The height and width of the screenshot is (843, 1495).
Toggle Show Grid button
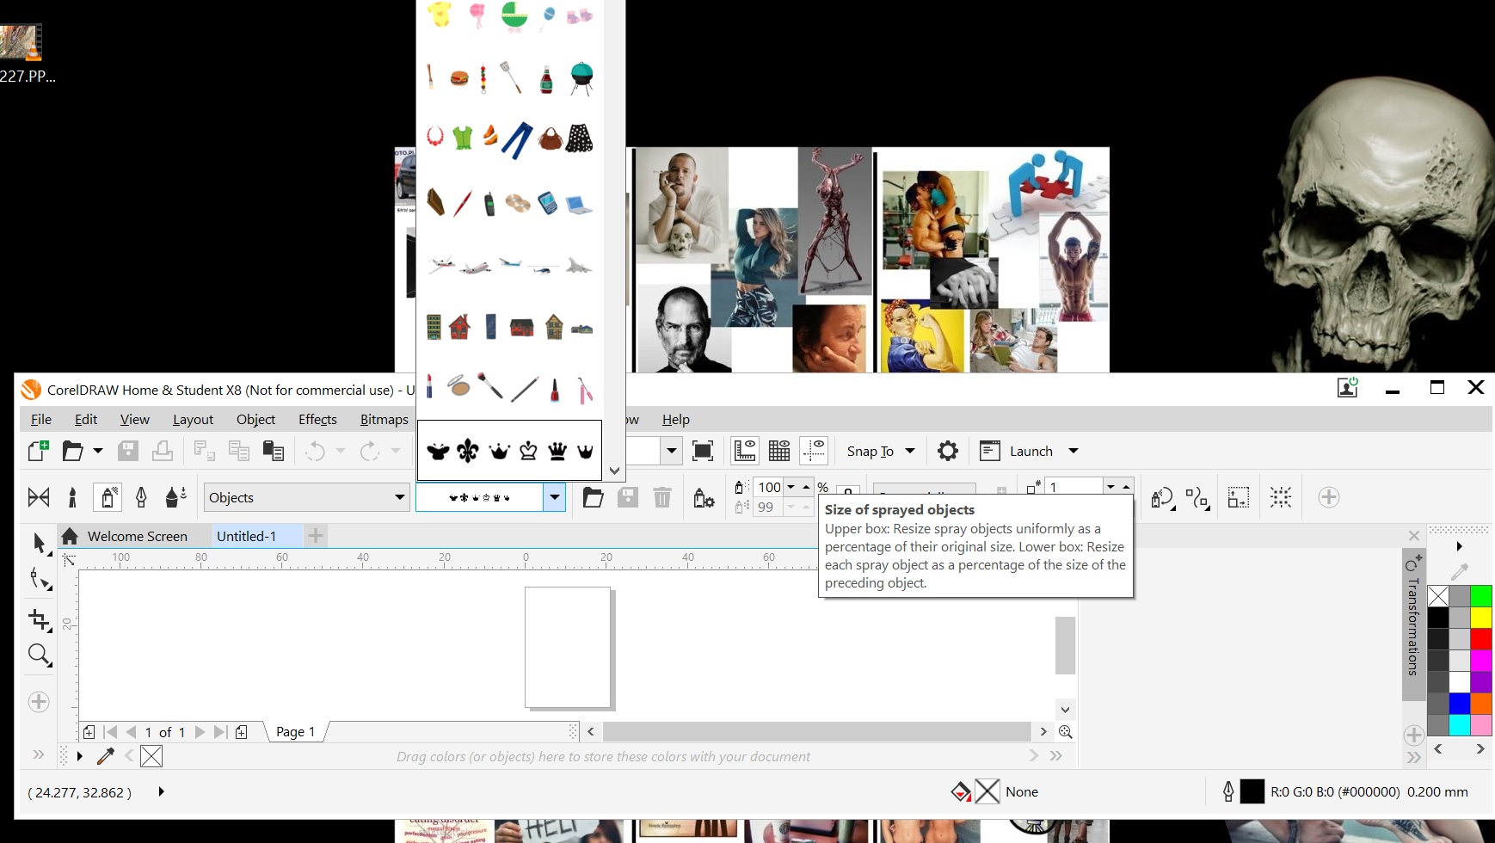pyautogui.click(x=779, y=451)
